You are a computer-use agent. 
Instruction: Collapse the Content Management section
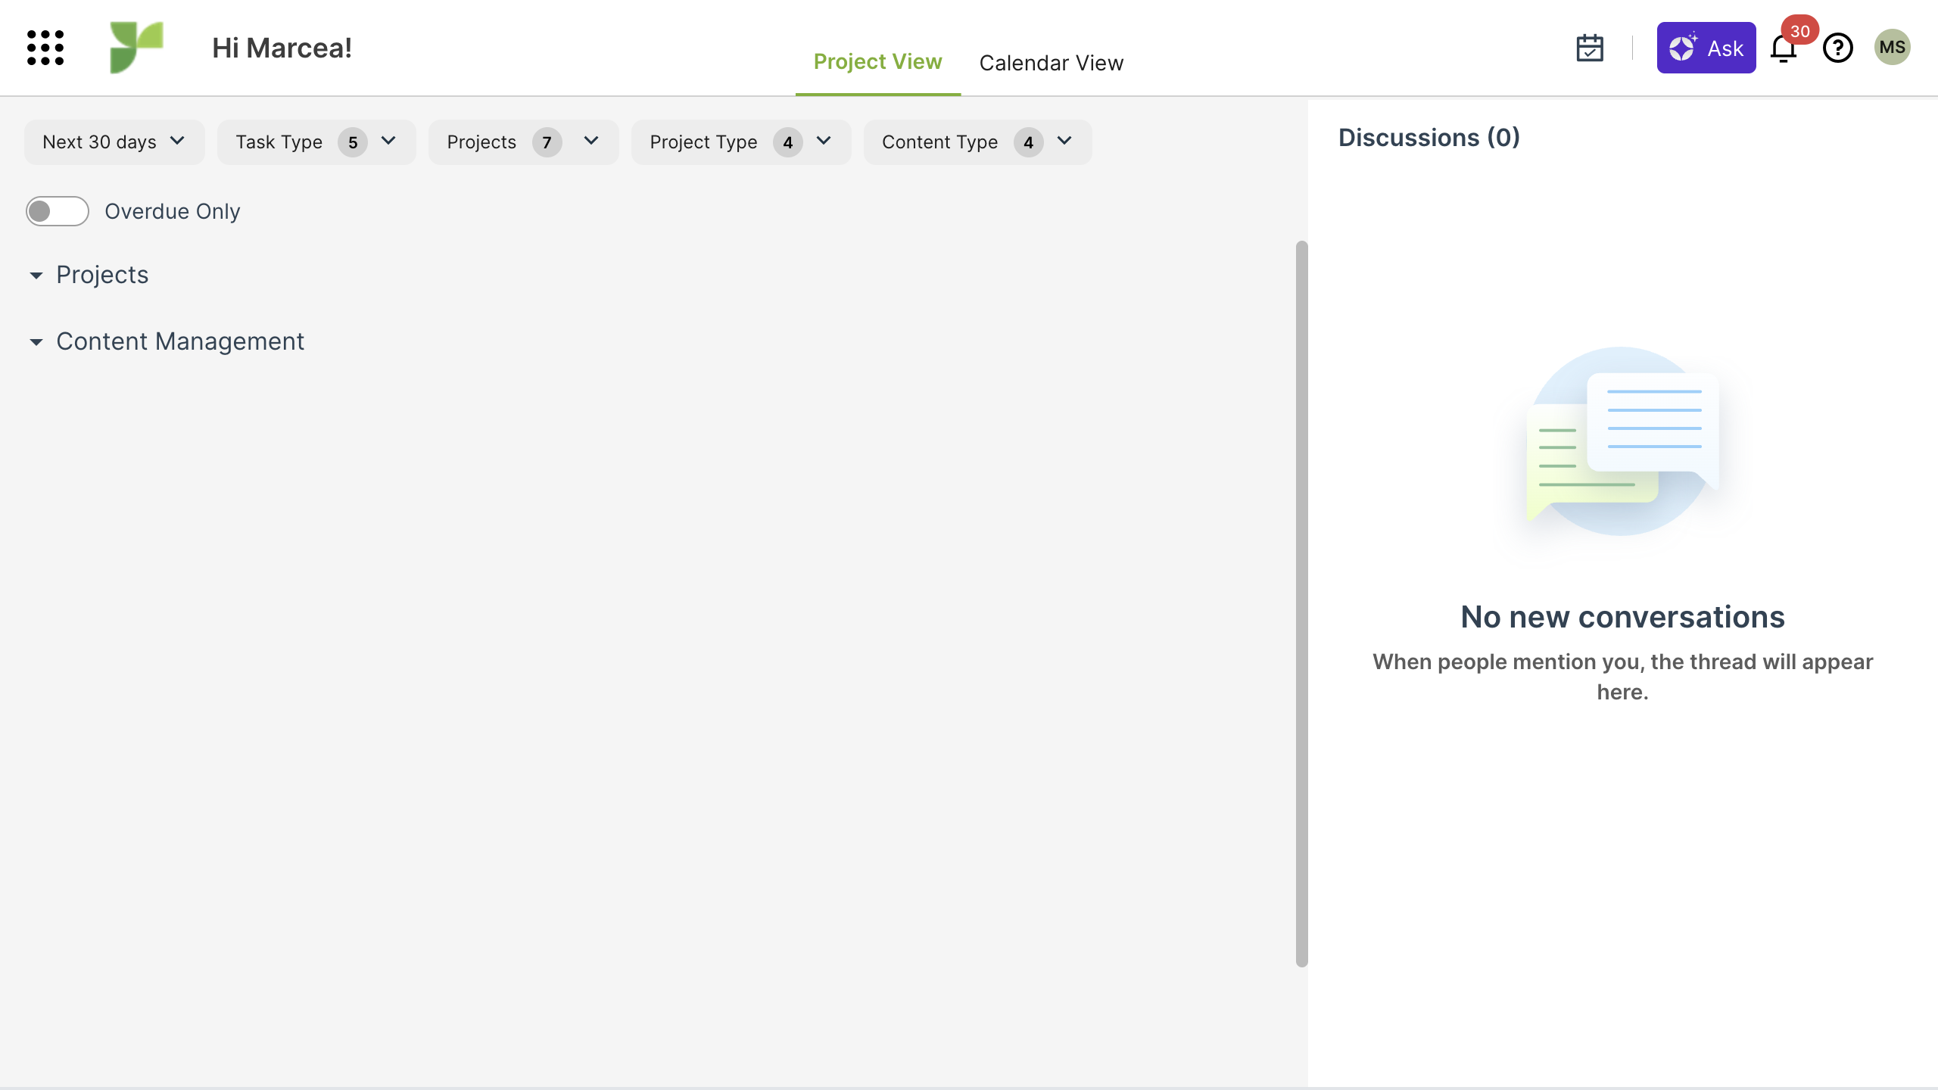click(36, 342)
